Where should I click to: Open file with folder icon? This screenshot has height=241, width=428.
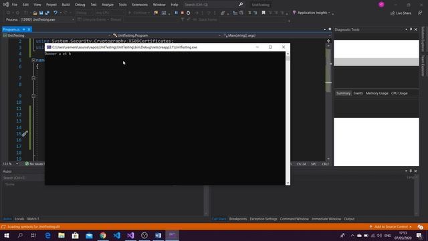35,13
